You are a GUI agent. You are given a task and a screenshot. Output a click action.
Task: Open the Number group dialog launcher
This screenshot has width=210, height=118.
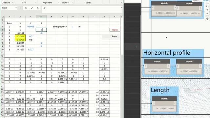(73, 3)
